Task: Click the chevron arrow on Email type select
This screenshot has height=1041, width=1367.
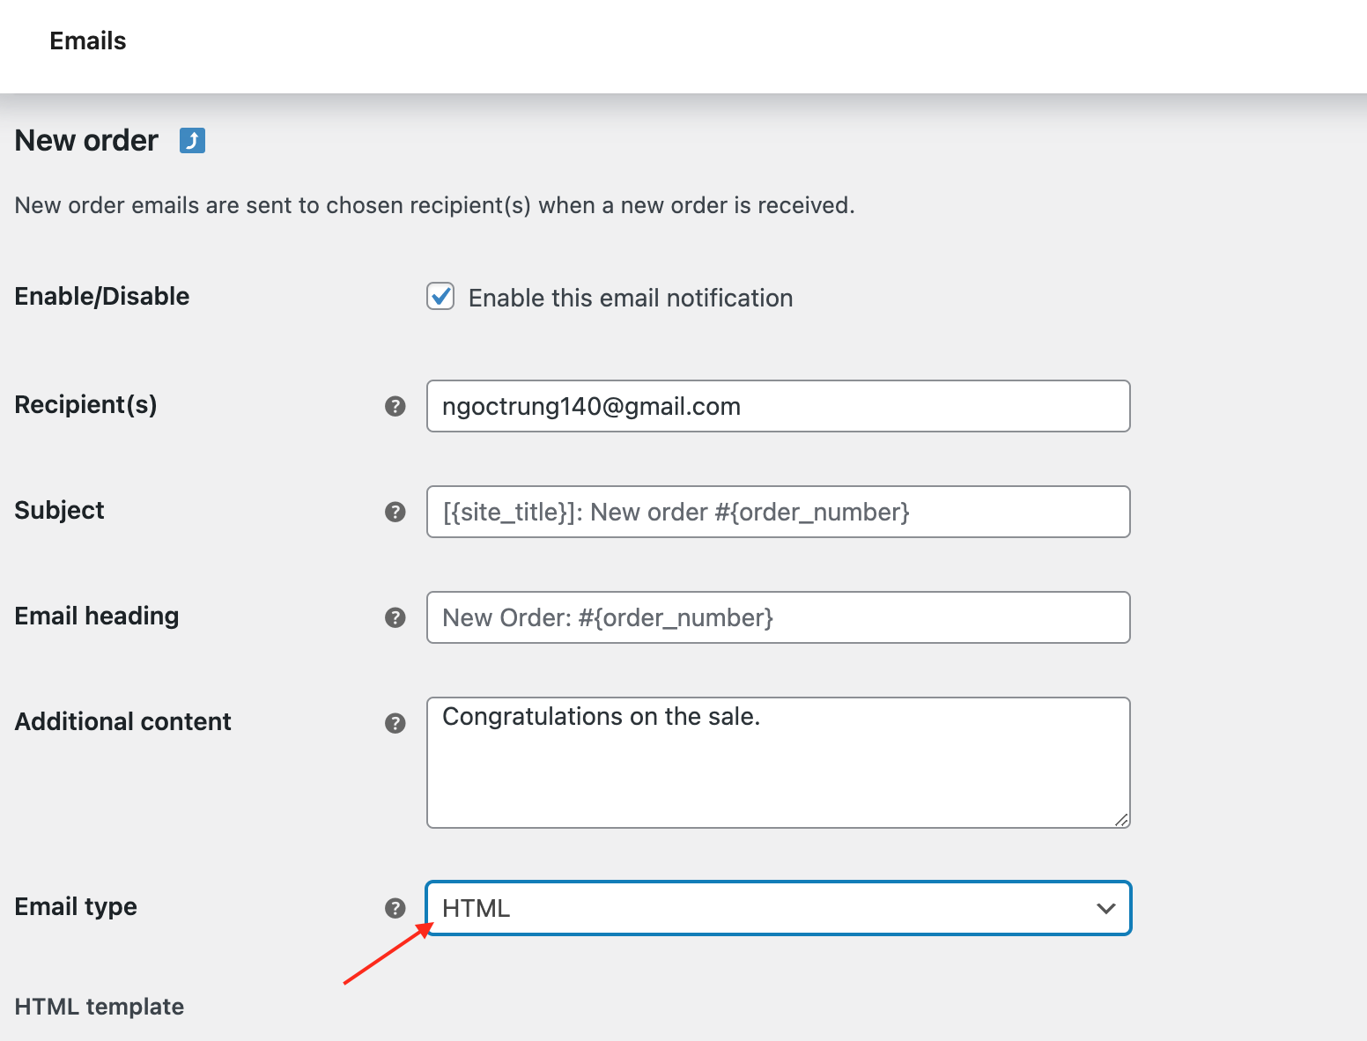Action: click(x=1105, y=908)
